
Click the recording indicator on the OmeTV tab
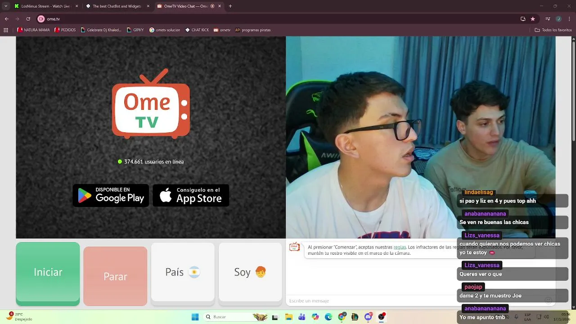(x=212, y=6)
